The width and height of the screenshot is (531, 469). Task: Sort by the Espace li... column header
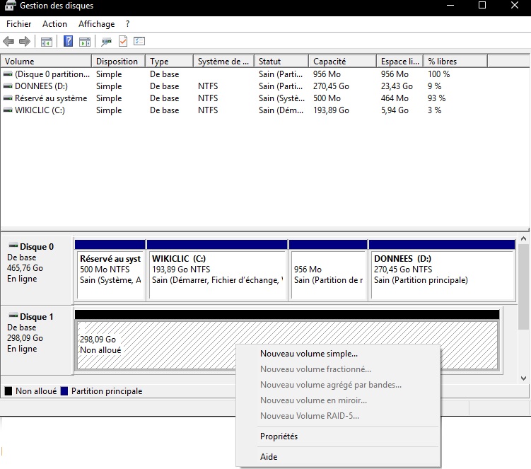tap(400, 62)
